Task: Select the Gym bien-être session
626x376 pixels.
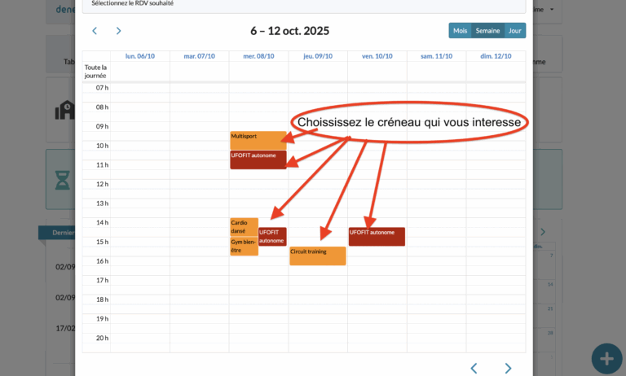Action: [x=243, y=246]
